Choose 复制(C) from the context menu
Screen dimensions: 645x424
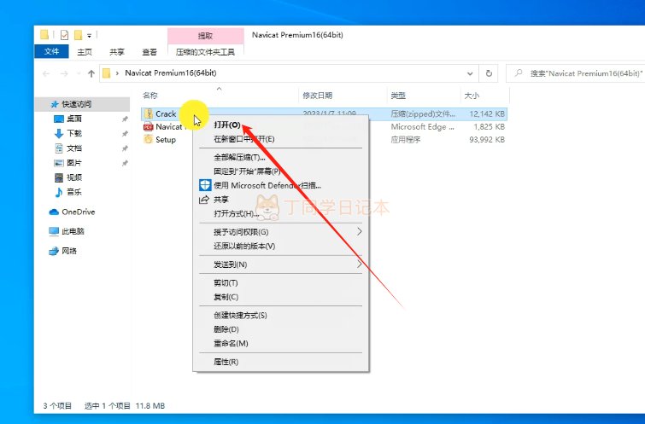click(226, 297)
